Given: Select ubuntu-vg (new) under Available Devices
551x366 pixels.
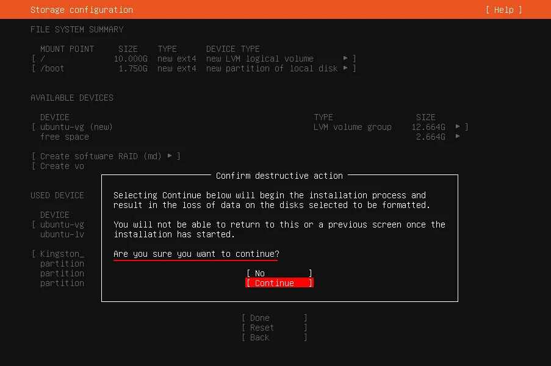Looking at the screenshot, I should (76, 127).
